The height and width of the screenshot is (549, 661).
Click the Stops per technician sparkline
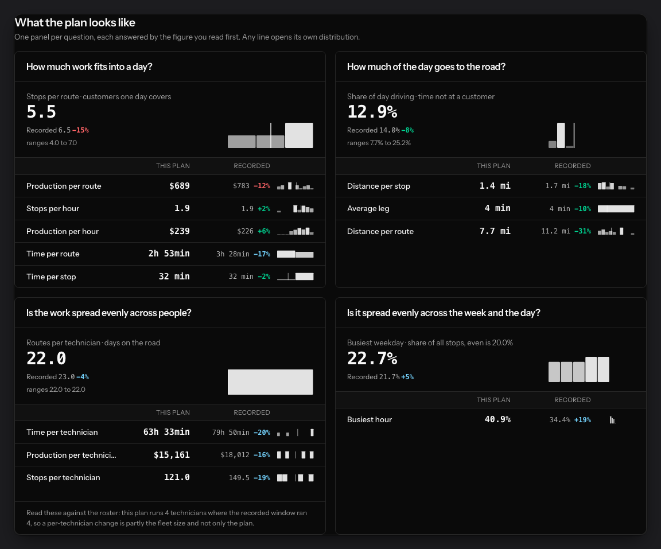(x=295, y=478)
